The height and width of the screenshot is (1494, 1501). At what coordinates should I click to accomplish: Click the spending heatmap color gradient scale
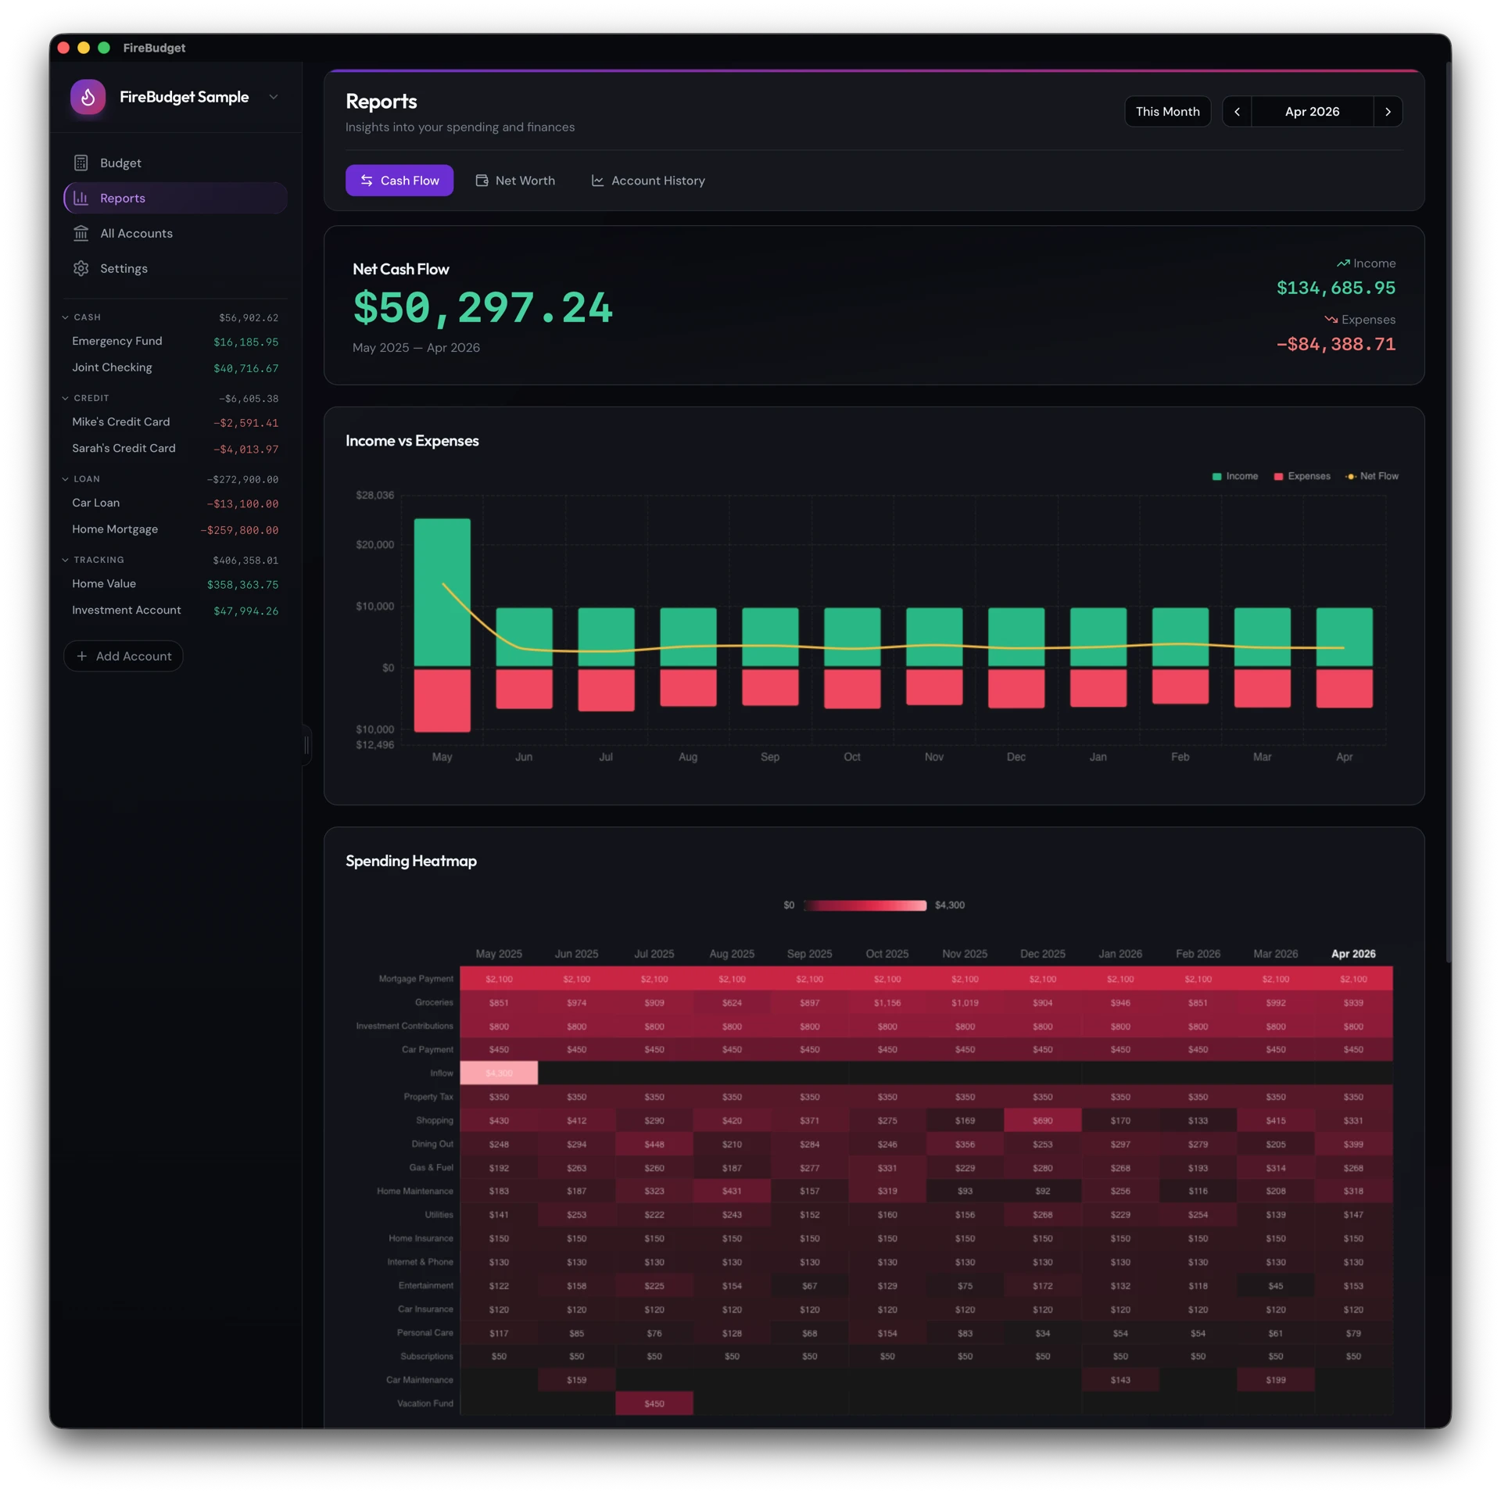tap(865, 905)
